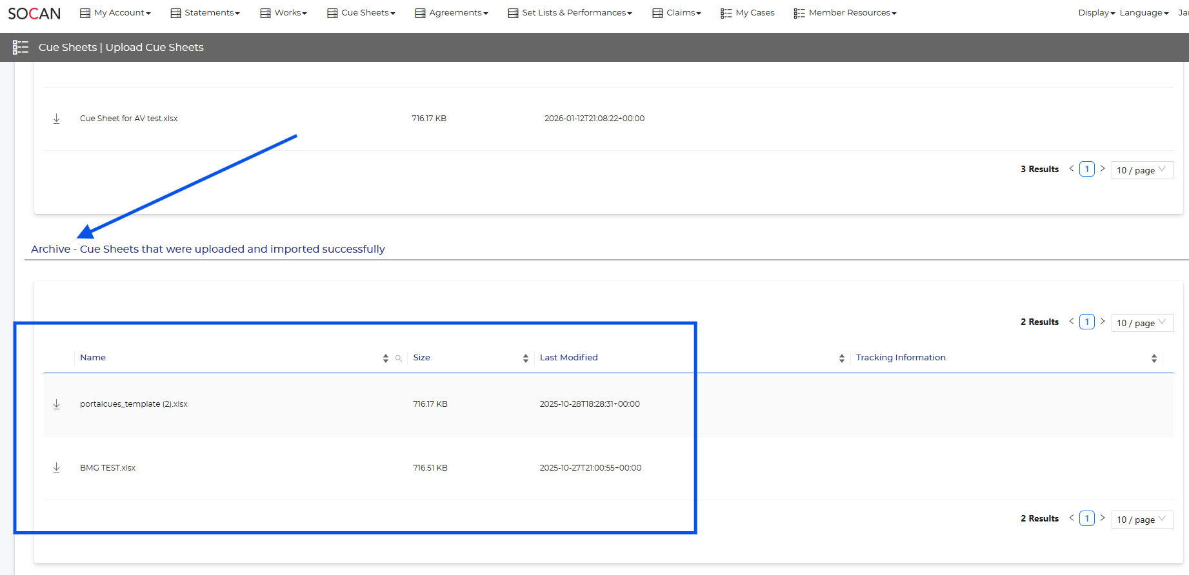Open the 10 / page selector above archive table

coord(1141,323)
